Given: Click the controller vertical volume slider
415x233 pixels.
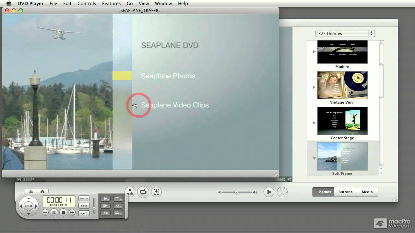Looking at the screenshot, I should [x=94, y=206].
